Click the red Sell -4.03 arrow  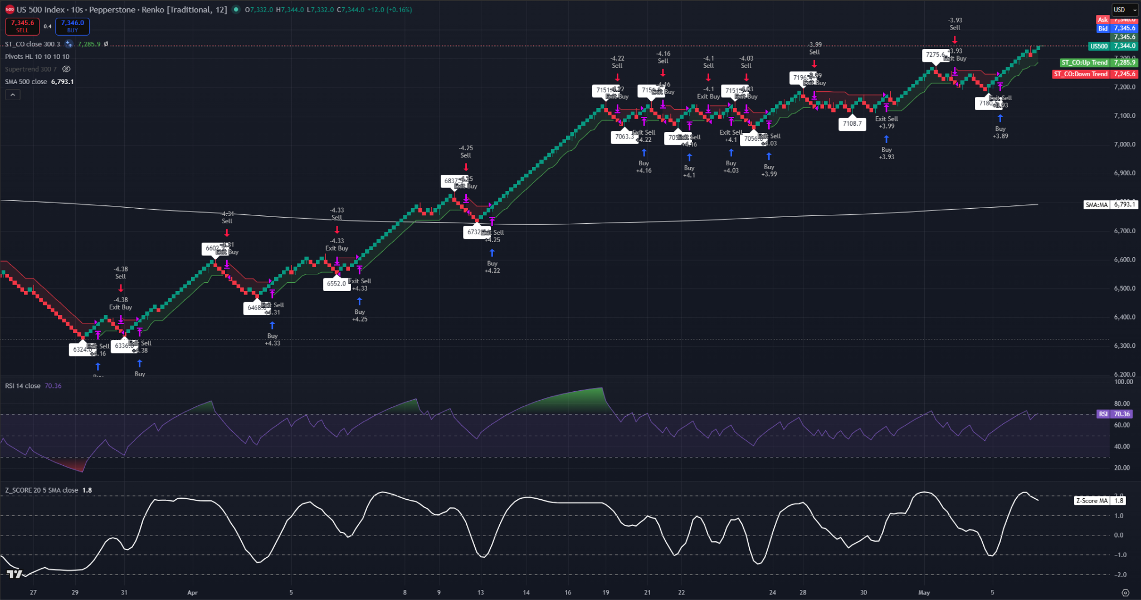[747, 77]
